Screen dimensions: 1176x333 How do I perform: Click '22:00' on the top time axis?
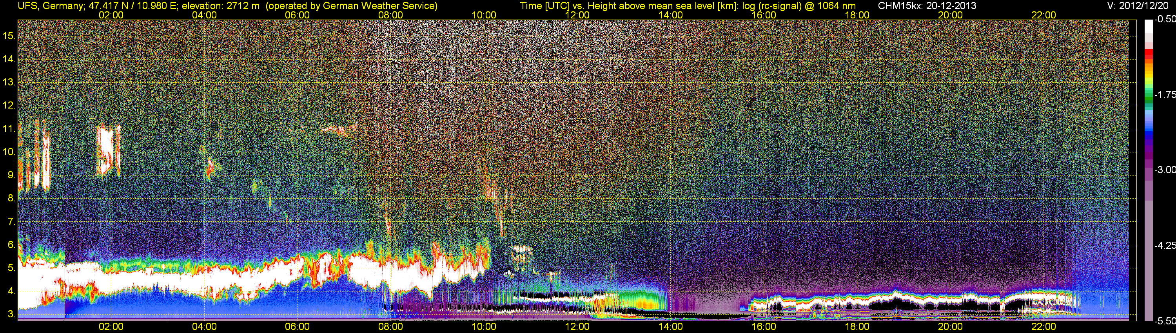point(1044,15)
